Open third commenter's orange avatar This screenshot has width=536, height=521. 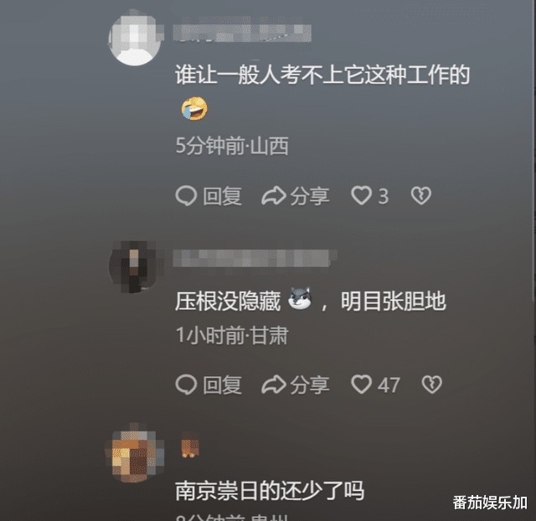135,453
